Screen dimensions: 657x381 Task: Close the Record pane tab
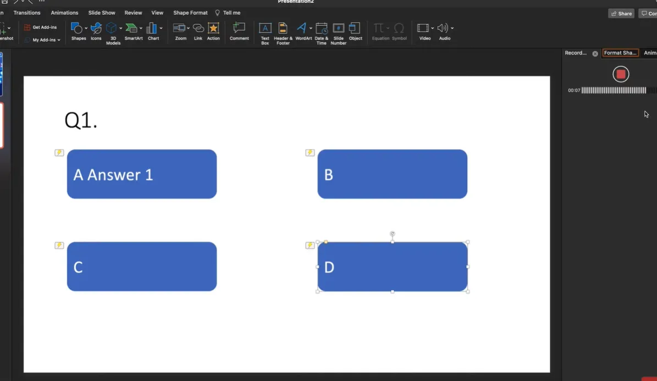pyautogui.click(x=595, y=53)
